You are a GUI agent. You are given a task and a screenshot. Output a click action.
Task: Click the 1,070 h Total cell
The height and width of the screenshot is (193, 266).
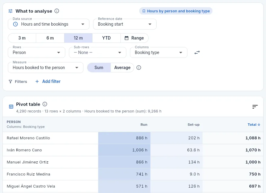point(233,150)
